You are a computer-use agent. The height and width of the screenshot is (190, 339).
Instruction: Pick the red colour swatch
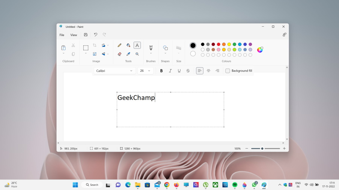(x=218, y=44)
